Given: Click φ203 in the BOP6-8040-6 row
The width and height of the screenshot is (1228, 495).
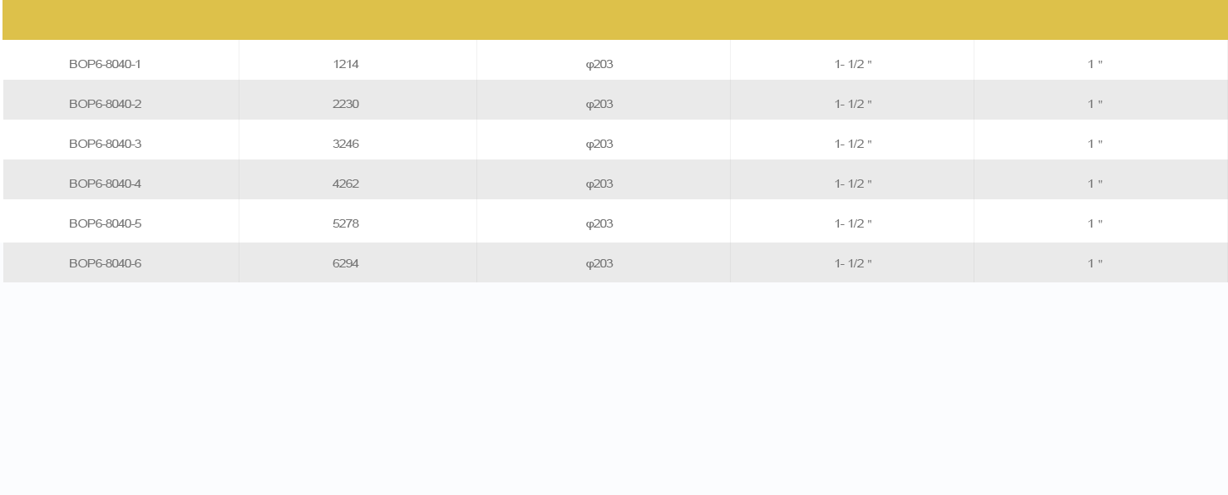Looking at the screenshot, I should pyautogui.click(x=599, y=263).
